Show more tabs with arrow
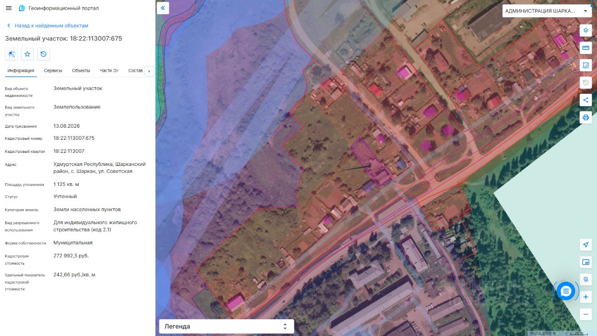The height and width of the screenshot is (336, 597). [x=149, y=71]
